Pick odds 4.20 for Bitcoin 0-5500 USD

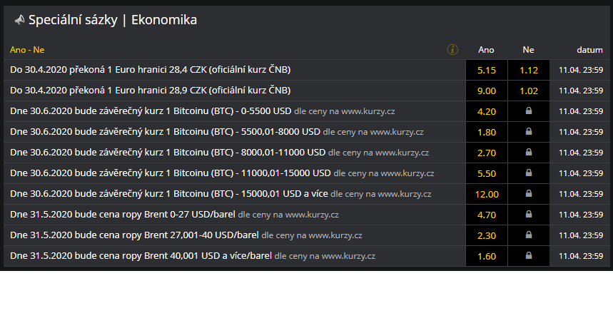tap(487, 111)
